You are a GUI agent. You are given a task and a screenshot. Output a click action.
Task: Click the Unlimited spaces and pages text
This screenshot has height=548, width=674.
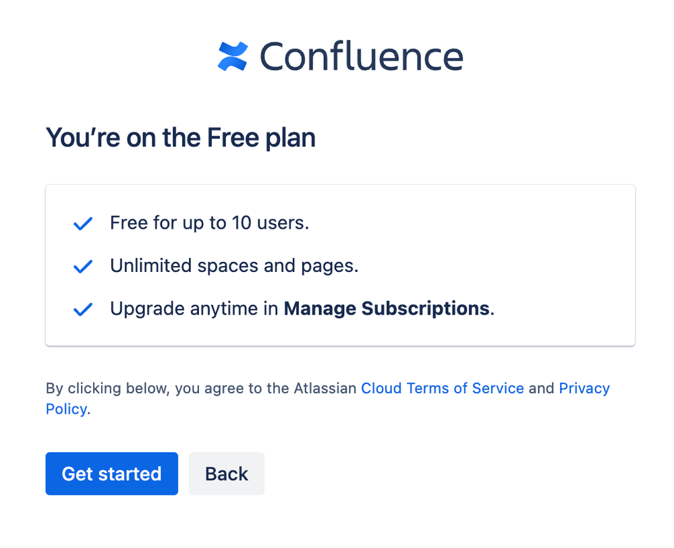pyautogui.click(x=233, y=266)
